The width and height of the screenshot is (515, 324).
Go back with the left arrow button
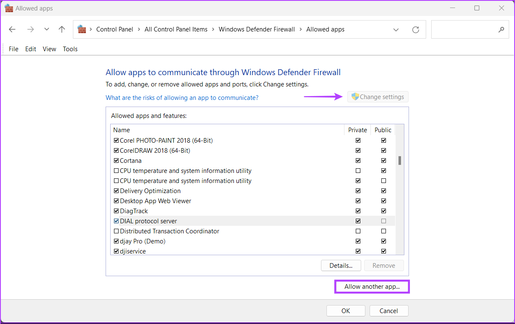coord(12,29)
